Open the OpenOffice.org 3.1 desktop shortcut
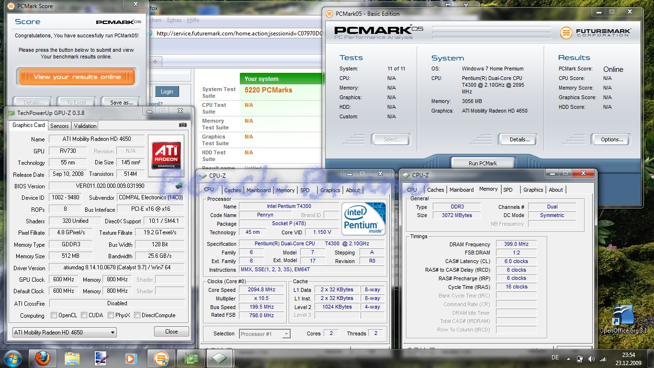654x368 pixels. pyautogui.click(x=624, y=319)
